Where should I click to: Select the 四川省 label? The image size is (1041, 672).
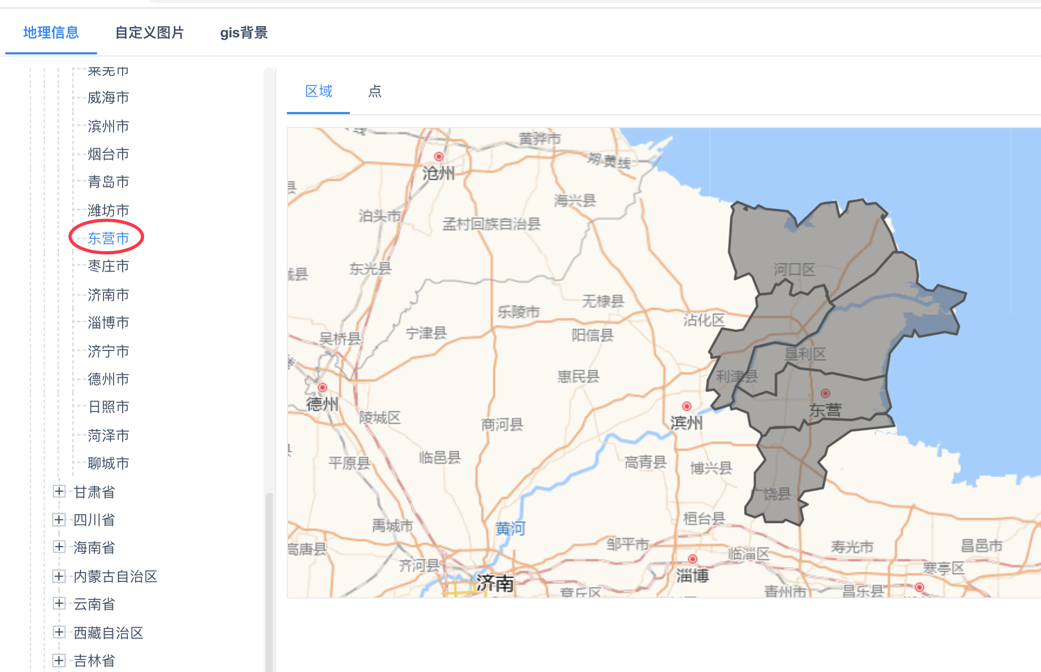click(x=94, y=519)
